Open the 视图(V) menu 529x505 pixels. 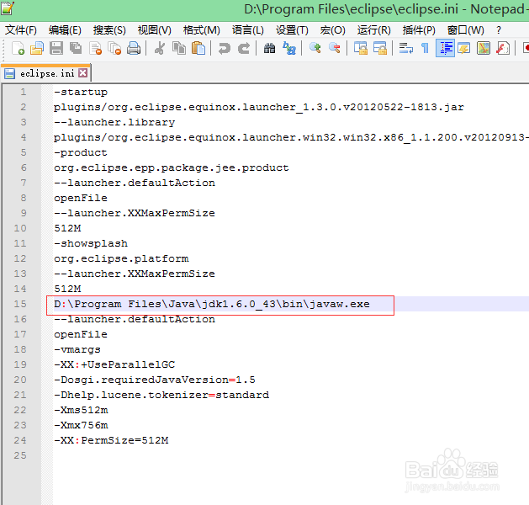tap(155, 30)
